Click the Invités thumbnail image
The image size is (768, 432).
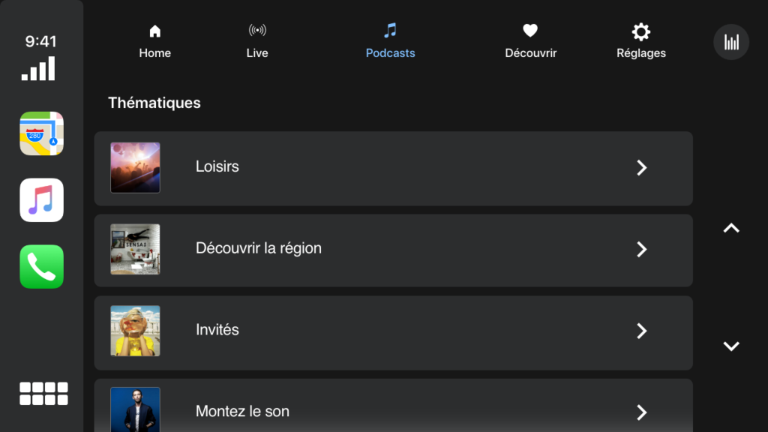[x=135, y=331]
